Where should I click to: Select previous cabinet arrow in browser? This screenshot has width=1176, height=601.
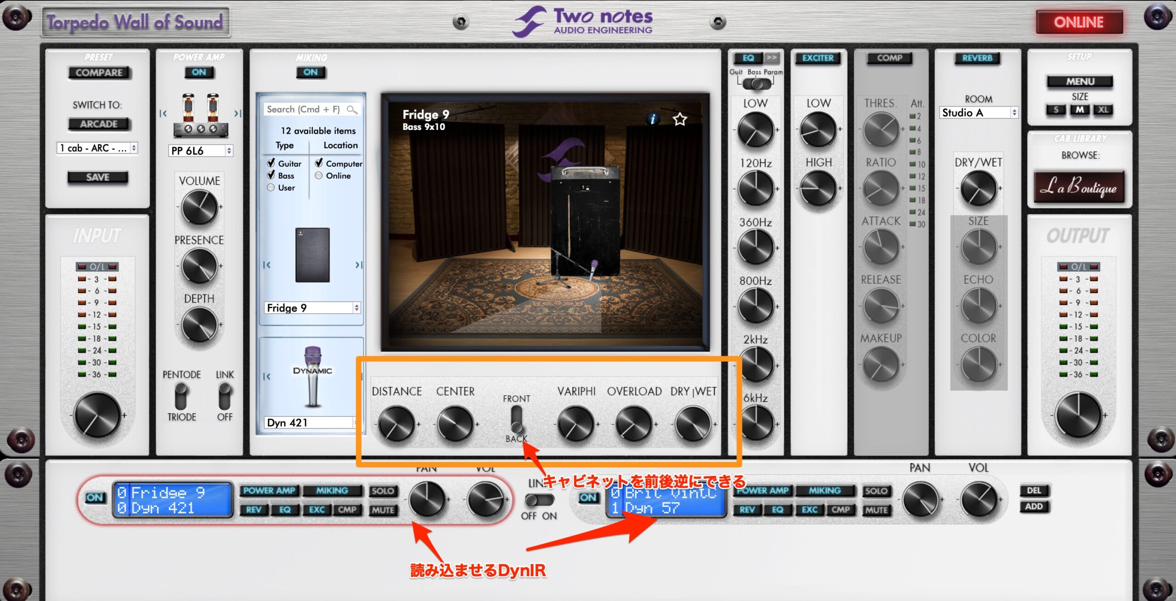(x=266, y=265)
